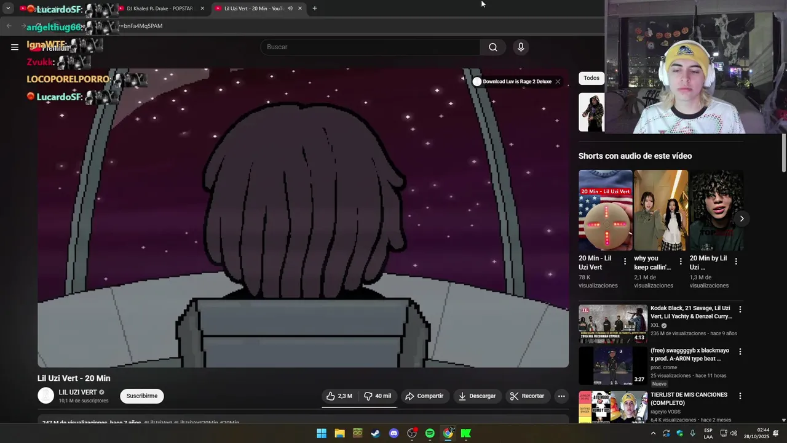Click the Suscribirme button
Screen dimensions: 787x443
142,396
